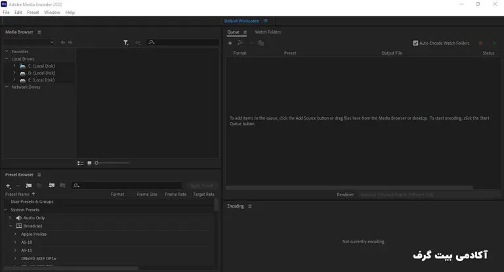This screenshot has height=272, width=504.
Task: Collapse the Local Drives tree section
Action: click(x=7, y=59)
